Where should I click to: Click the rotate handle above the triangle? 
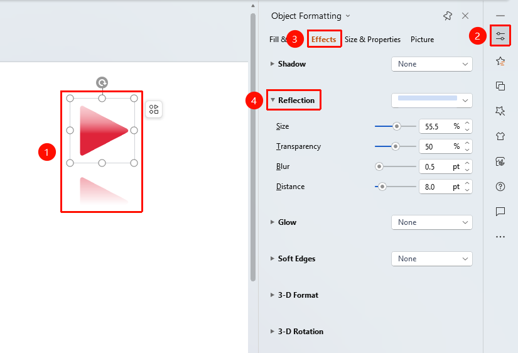tap(102, 82)
